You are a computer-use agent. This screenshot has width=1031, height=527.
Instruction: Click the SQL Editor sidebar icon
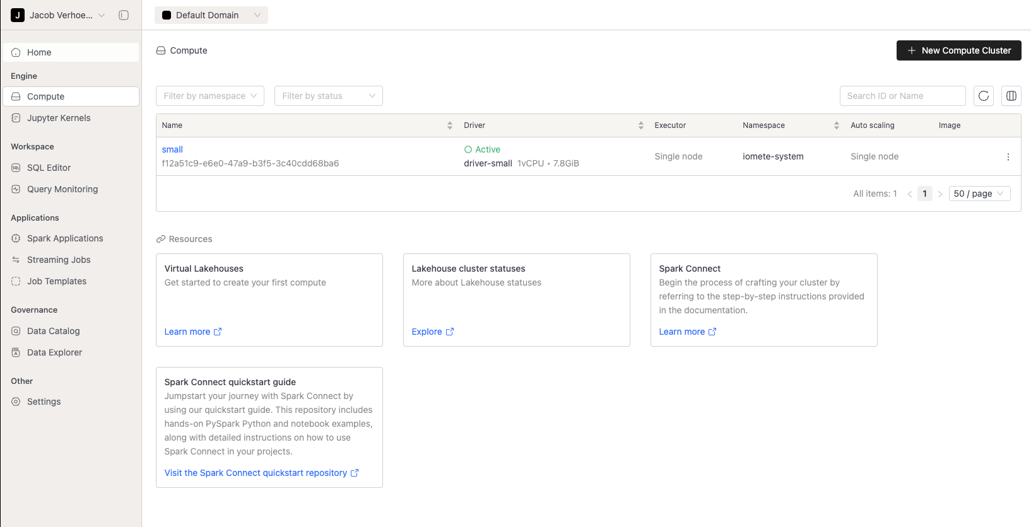[16, 168]
